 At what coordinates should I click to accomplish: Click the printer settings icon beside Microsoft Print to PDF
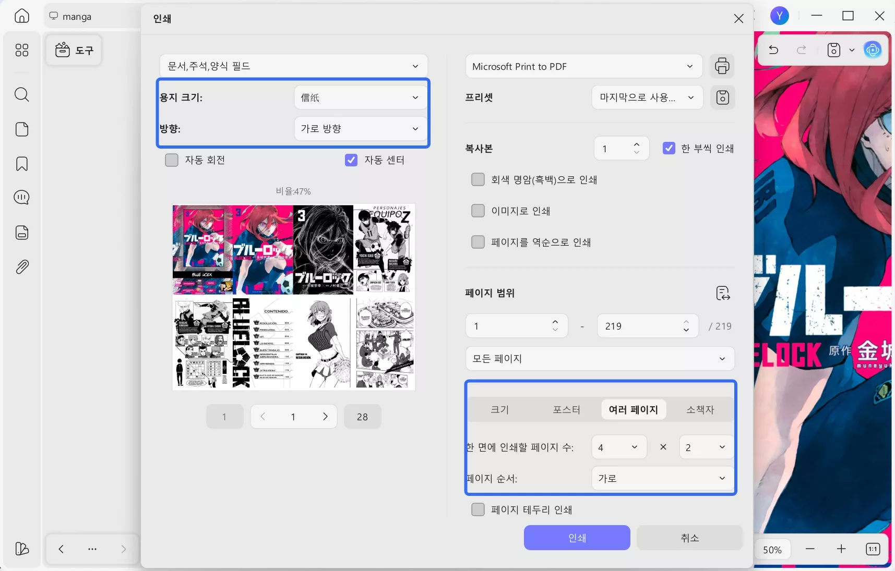tap(721, 66)
